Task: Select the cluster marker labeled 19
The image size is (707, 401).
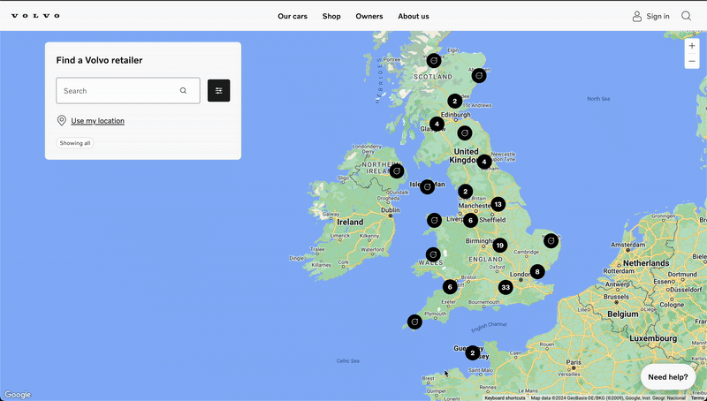Action: point(500,246)
